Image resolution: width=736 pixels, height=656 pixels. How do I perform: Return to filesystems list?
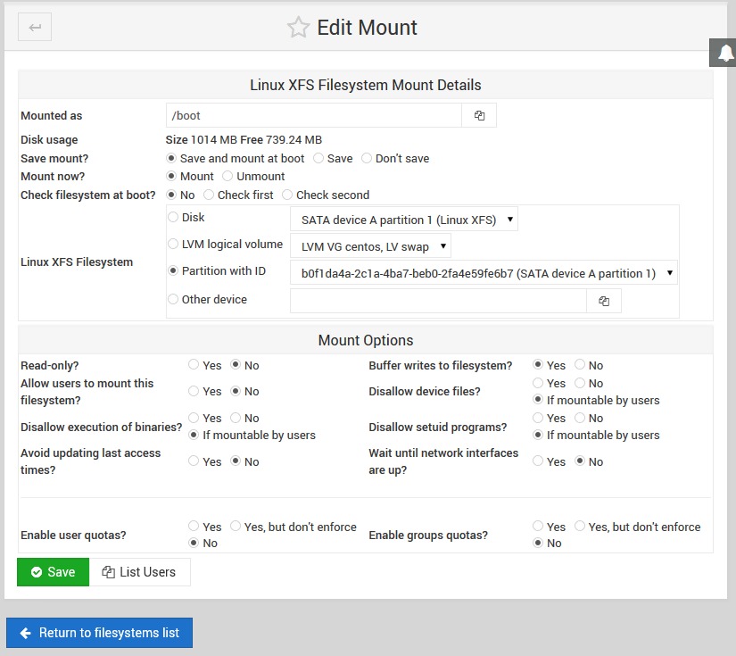pos(99,633)
